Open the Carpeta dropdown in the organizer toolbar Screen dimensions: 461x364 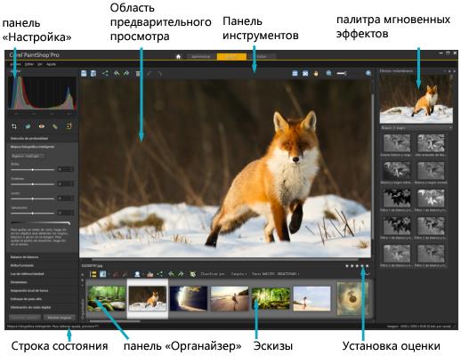239,274
